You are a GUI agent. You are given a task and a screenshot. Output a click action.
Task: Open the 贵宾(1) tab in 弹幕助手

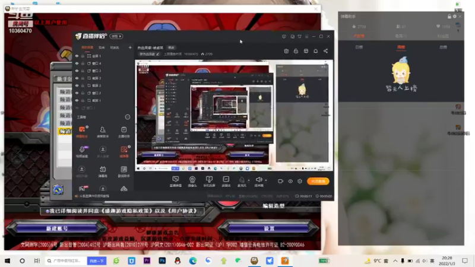click(x=401, y=36)
